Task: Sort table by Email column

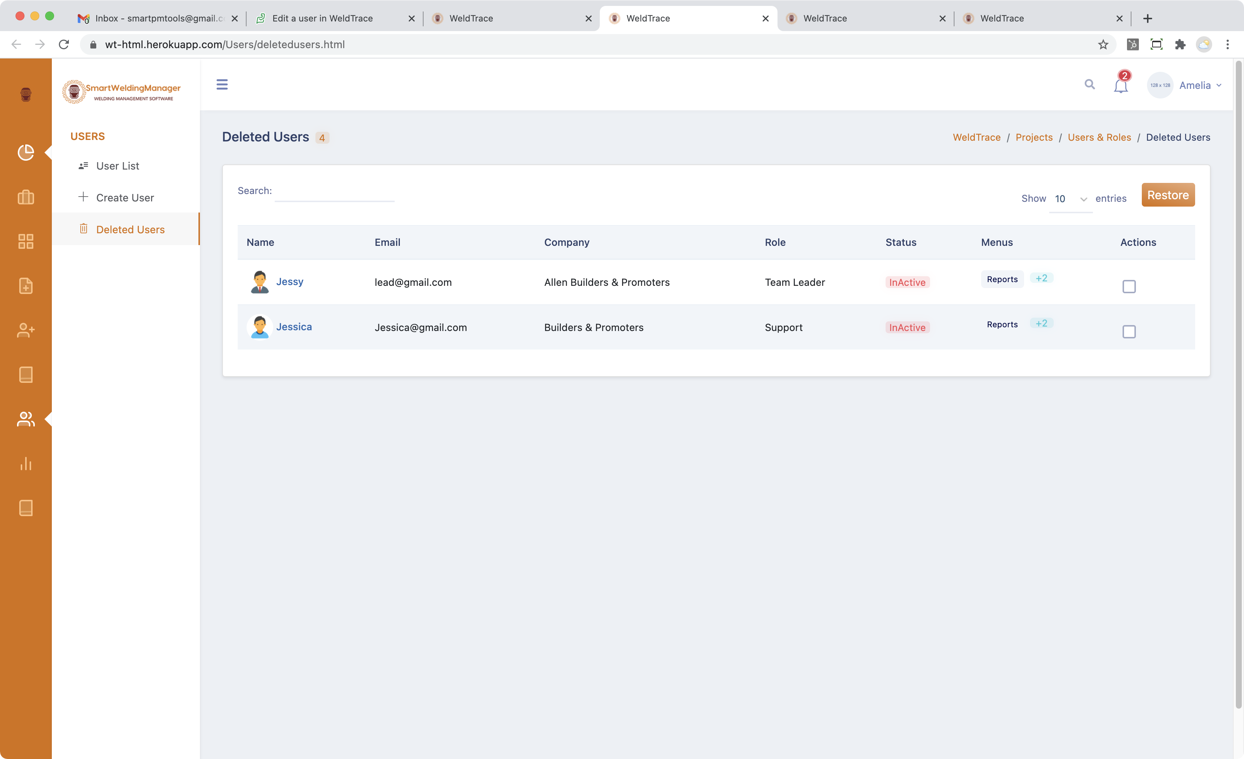Action: coord(387,242)
